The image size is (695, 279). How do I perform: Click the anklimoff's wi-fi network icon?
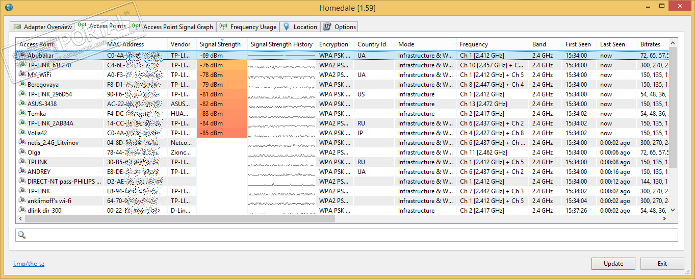click(x=22, y=200)
